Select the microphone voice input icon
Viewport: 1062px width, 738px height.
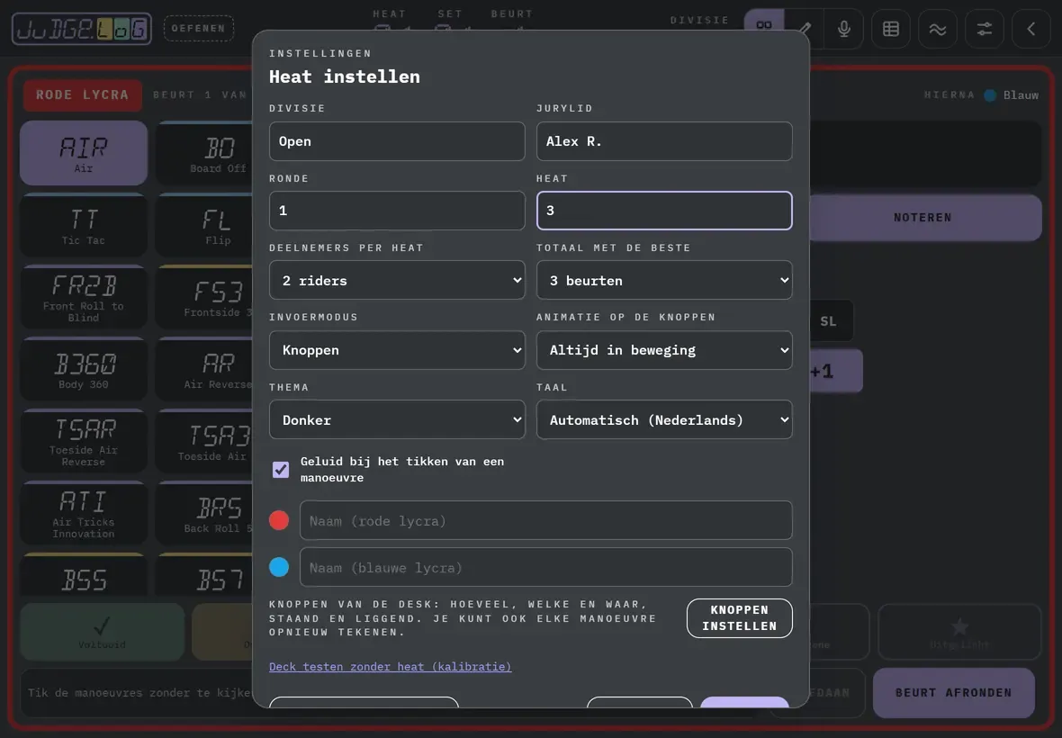click(x=843, y=29)
